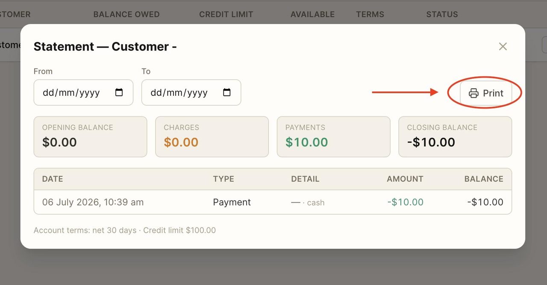Click the Status background column header
The width and height of the screenshot is (547, 285).
tap(442, 14)
